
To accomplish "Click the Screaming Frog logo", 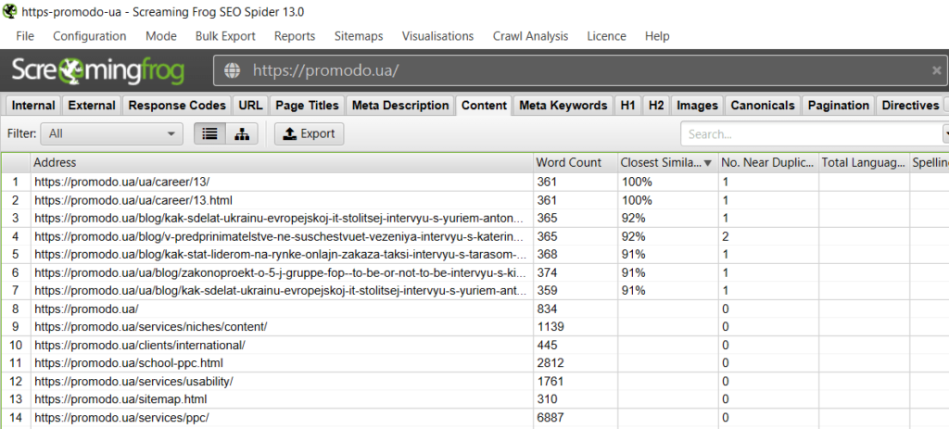I will click(x=98, y=70).
